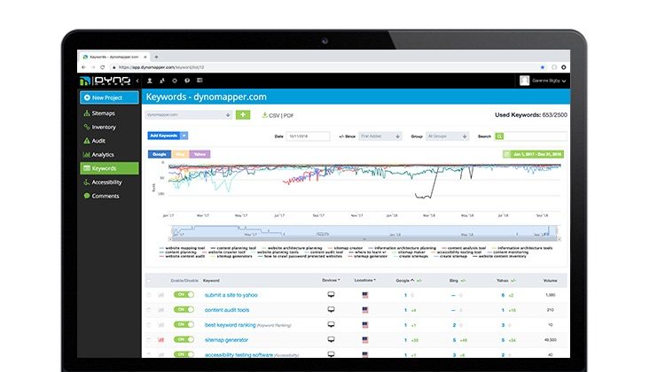Download keywords as PDF
The image size is (649, 372).
tap(289, 115)
